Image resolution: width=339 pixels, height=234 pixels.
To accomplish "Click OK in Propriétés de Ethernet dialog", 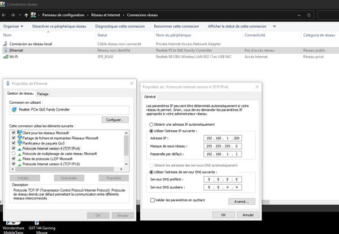I will (x=98, y=215).
